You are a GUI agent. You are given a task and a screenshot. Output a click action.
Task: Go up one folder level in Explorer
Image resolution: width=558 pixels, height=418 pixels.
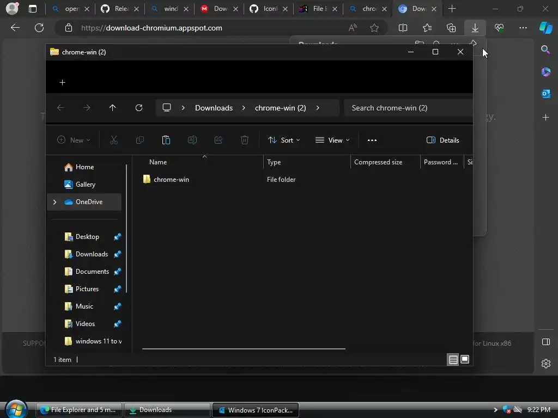[112, 108]
